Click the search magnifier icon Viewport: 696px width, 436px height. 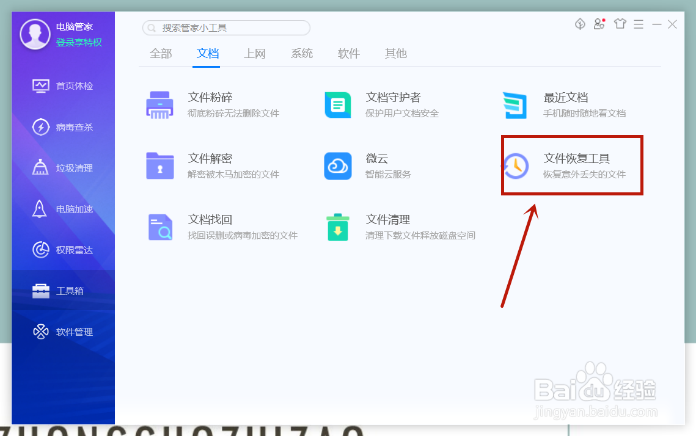(152, 28)
